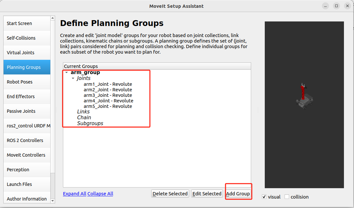This screenshot has height=208, width=354.
Task: Select arm2_Joint - Revolute row
Action: click(x=108, y=89)
